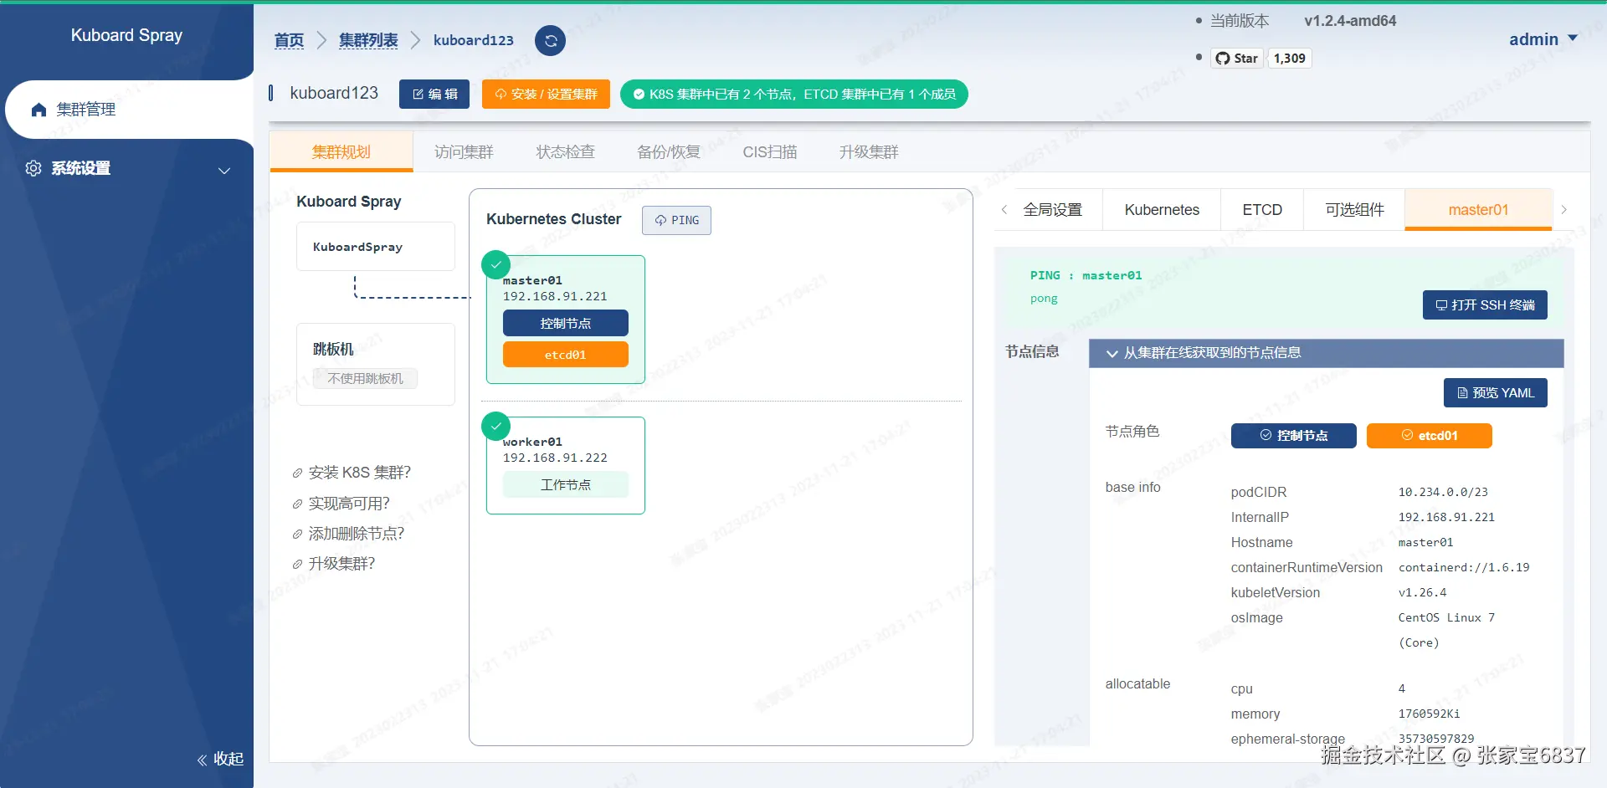Click the link icon beside 添加删除节点?
This screenshot has height=788, width=1607.
pyautogui.click(x=297, y=534)
